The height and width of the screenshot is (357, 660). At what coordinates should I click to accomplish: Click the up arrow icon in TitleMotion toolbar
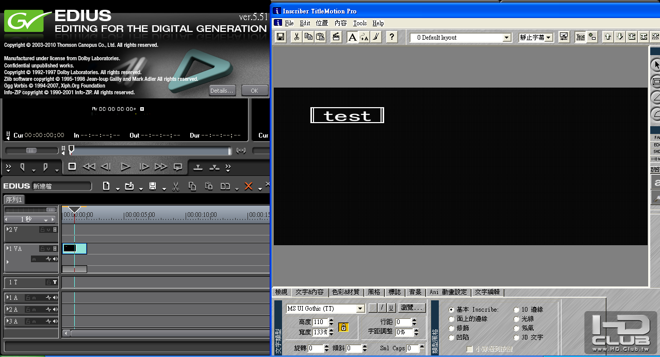click(x=608, y=37)
